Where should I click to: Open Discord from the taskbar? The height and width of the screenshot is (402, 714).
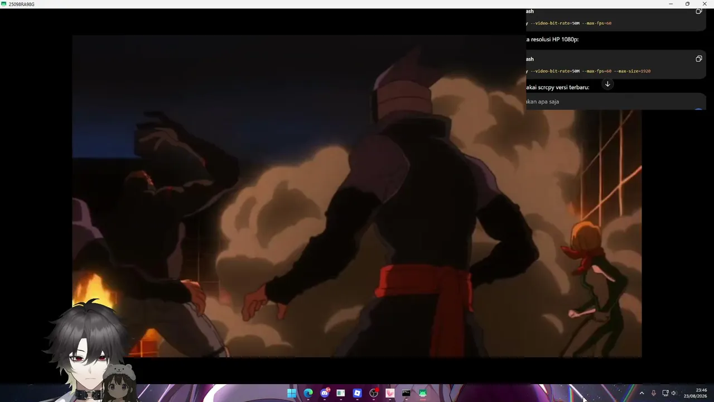point(325,393)
